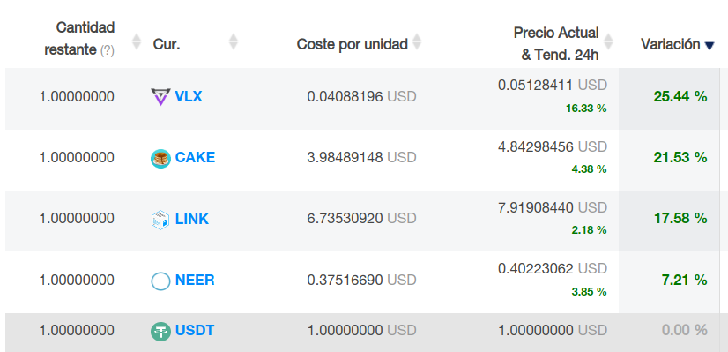Click the USDT Tether logo icon
The width and height of the screenshot is (728, 352).
(x=160, y=332)
